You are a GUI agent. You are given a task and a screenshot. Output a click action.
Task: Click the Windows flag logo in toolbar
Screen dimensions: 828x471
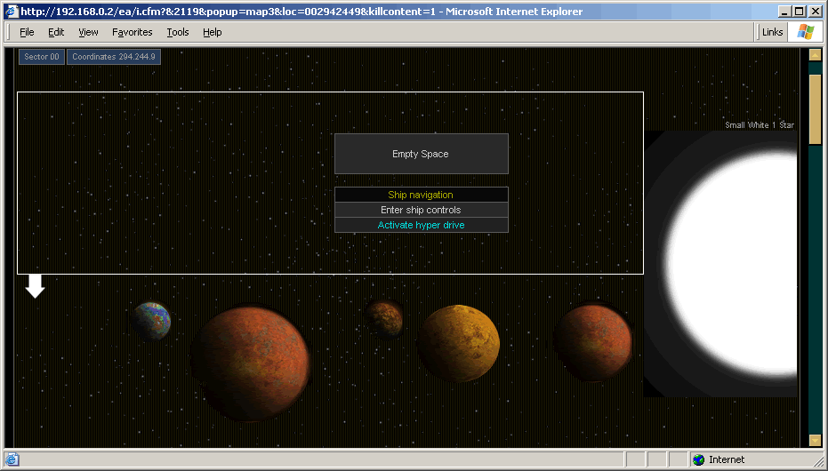(806, 32)
